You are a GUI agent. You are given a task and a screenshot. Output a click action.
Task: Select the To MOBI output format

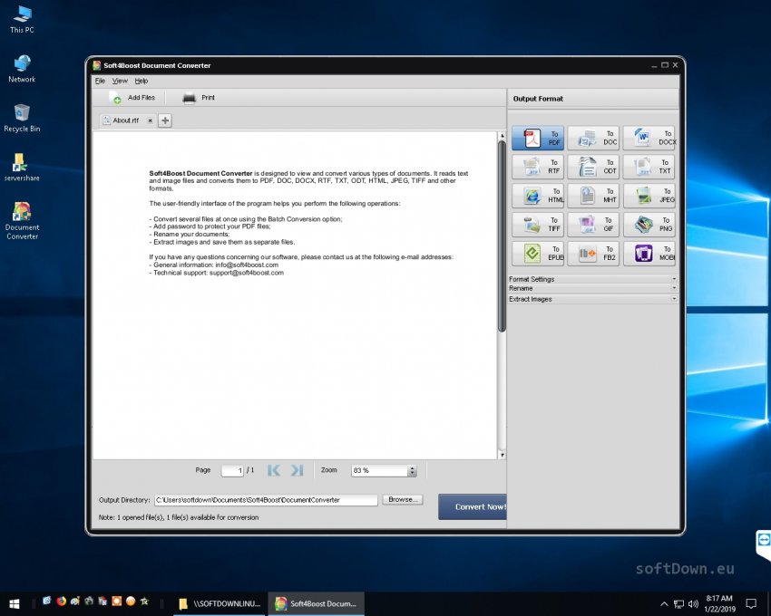(x=648, y=253)
